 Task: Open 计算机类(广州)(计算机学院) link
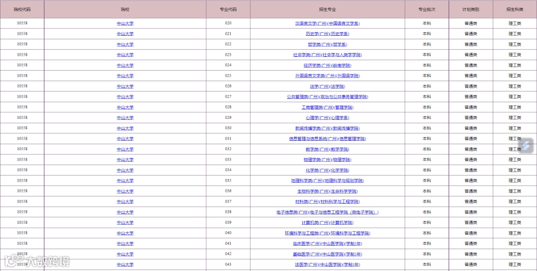(327, 222)
